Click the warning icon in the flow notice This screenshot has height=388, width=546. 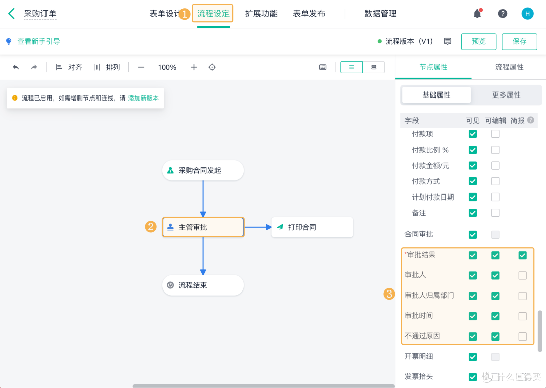coord(15,98)
